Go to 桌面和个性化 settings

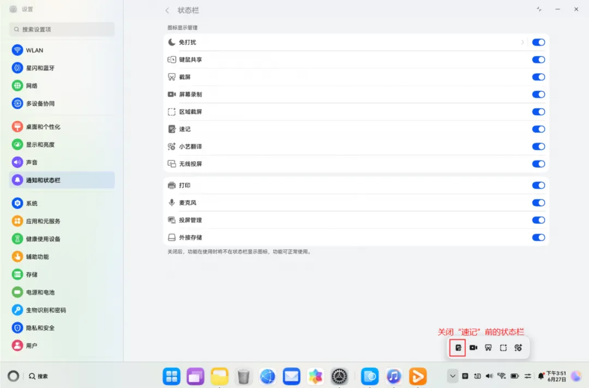tap(62, 127)
